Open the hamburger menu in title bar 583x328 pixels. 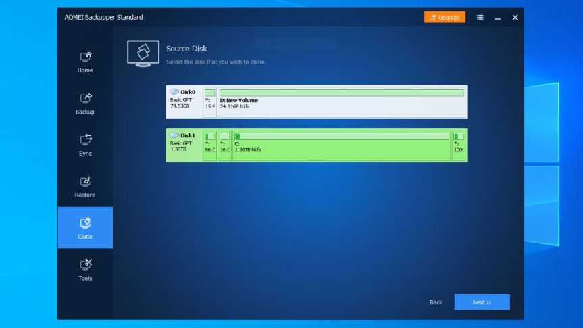pyautogui.click(x=480, y=18)
